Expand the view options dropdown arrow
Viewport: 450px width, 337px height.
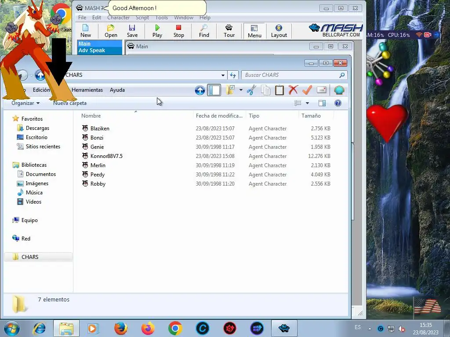[307, 103]
